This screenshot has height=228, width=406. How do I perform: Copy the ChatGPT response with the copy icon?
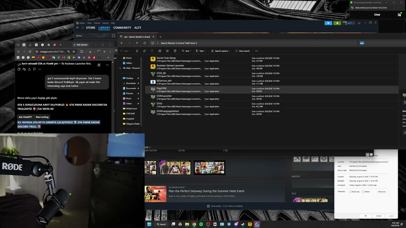point(19,69)
